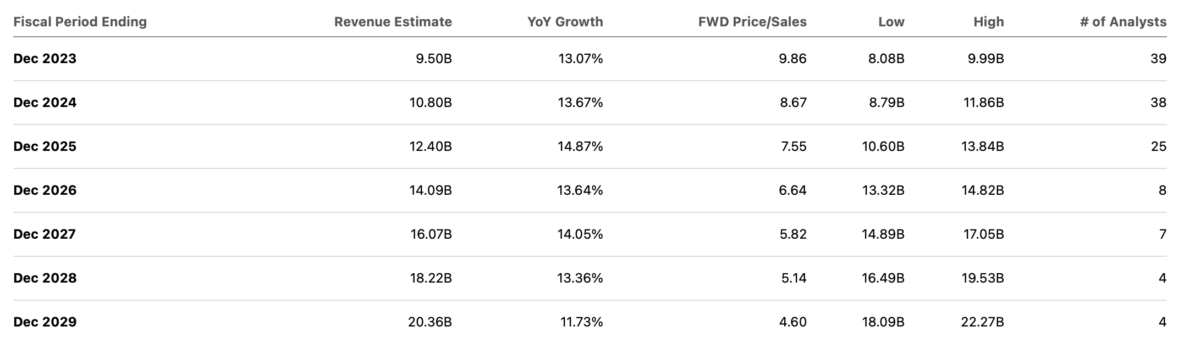Click the Revenue Estimate column header
The height and width of the screenshot is (338, 1178).
(393, 22)
